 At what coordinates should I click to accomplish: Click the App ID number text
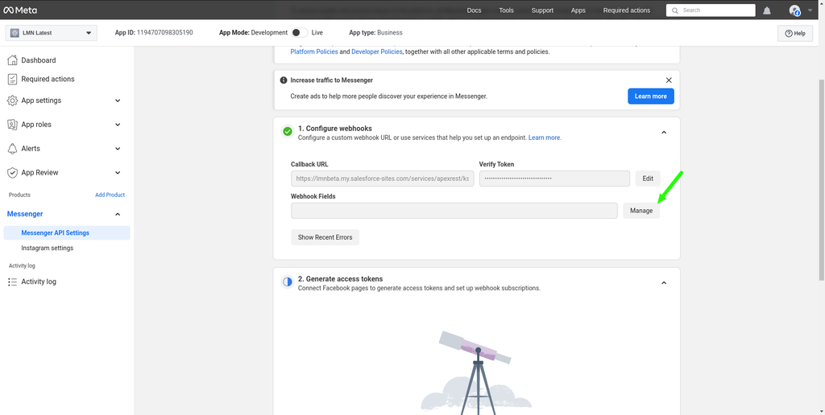coord(164,32)
